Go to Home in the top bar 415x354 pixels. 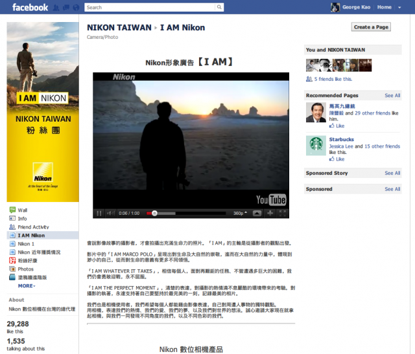click(x=385, y=7)
